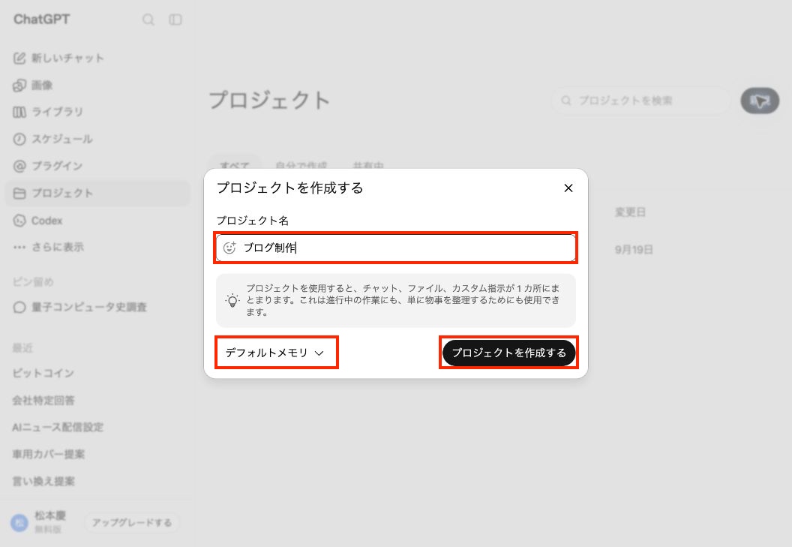This screenshot has height=547, width=792.
Task: Open the 画像 sidebar item
Action: pyautogui.click(x=96, y=85)
